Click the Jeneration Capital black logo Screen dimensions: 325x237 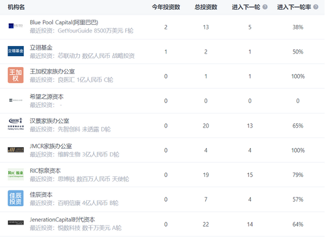pyautogui.click(x=16, y=223)
